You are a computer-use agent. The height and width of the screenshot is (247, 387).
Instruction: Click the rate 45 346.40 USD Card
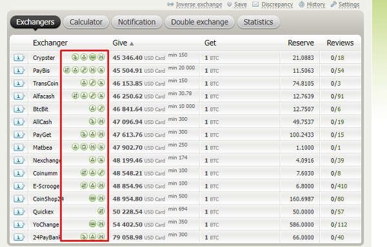(x=139, y=58)
